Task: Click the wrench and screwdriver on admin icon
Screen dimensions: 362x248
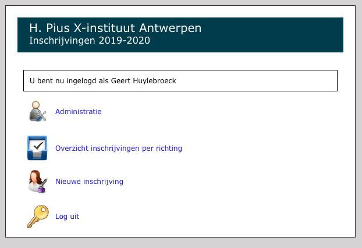Action: (x=42, y=116)
